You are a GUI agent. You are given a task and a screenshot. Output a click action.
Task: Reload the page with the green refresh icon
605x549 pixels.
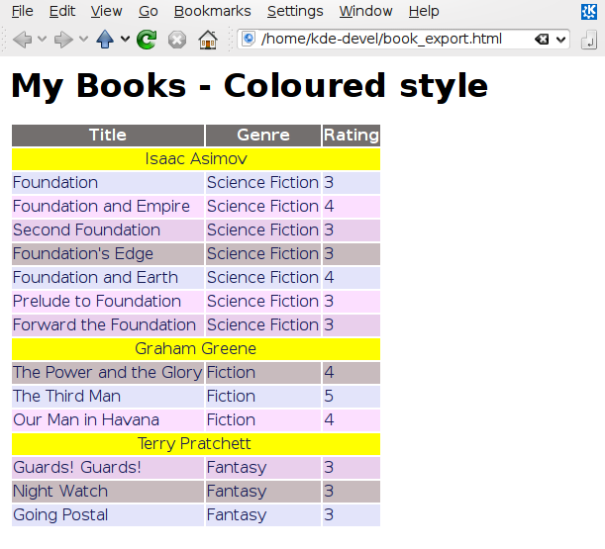point(147,40)
